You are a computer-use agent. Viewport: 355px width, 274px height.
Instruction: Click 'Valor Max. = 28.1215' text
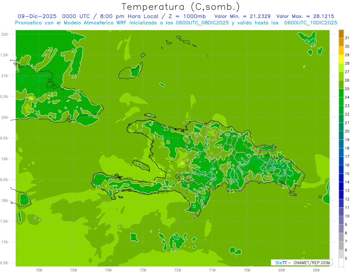click(x=305, y=17)
